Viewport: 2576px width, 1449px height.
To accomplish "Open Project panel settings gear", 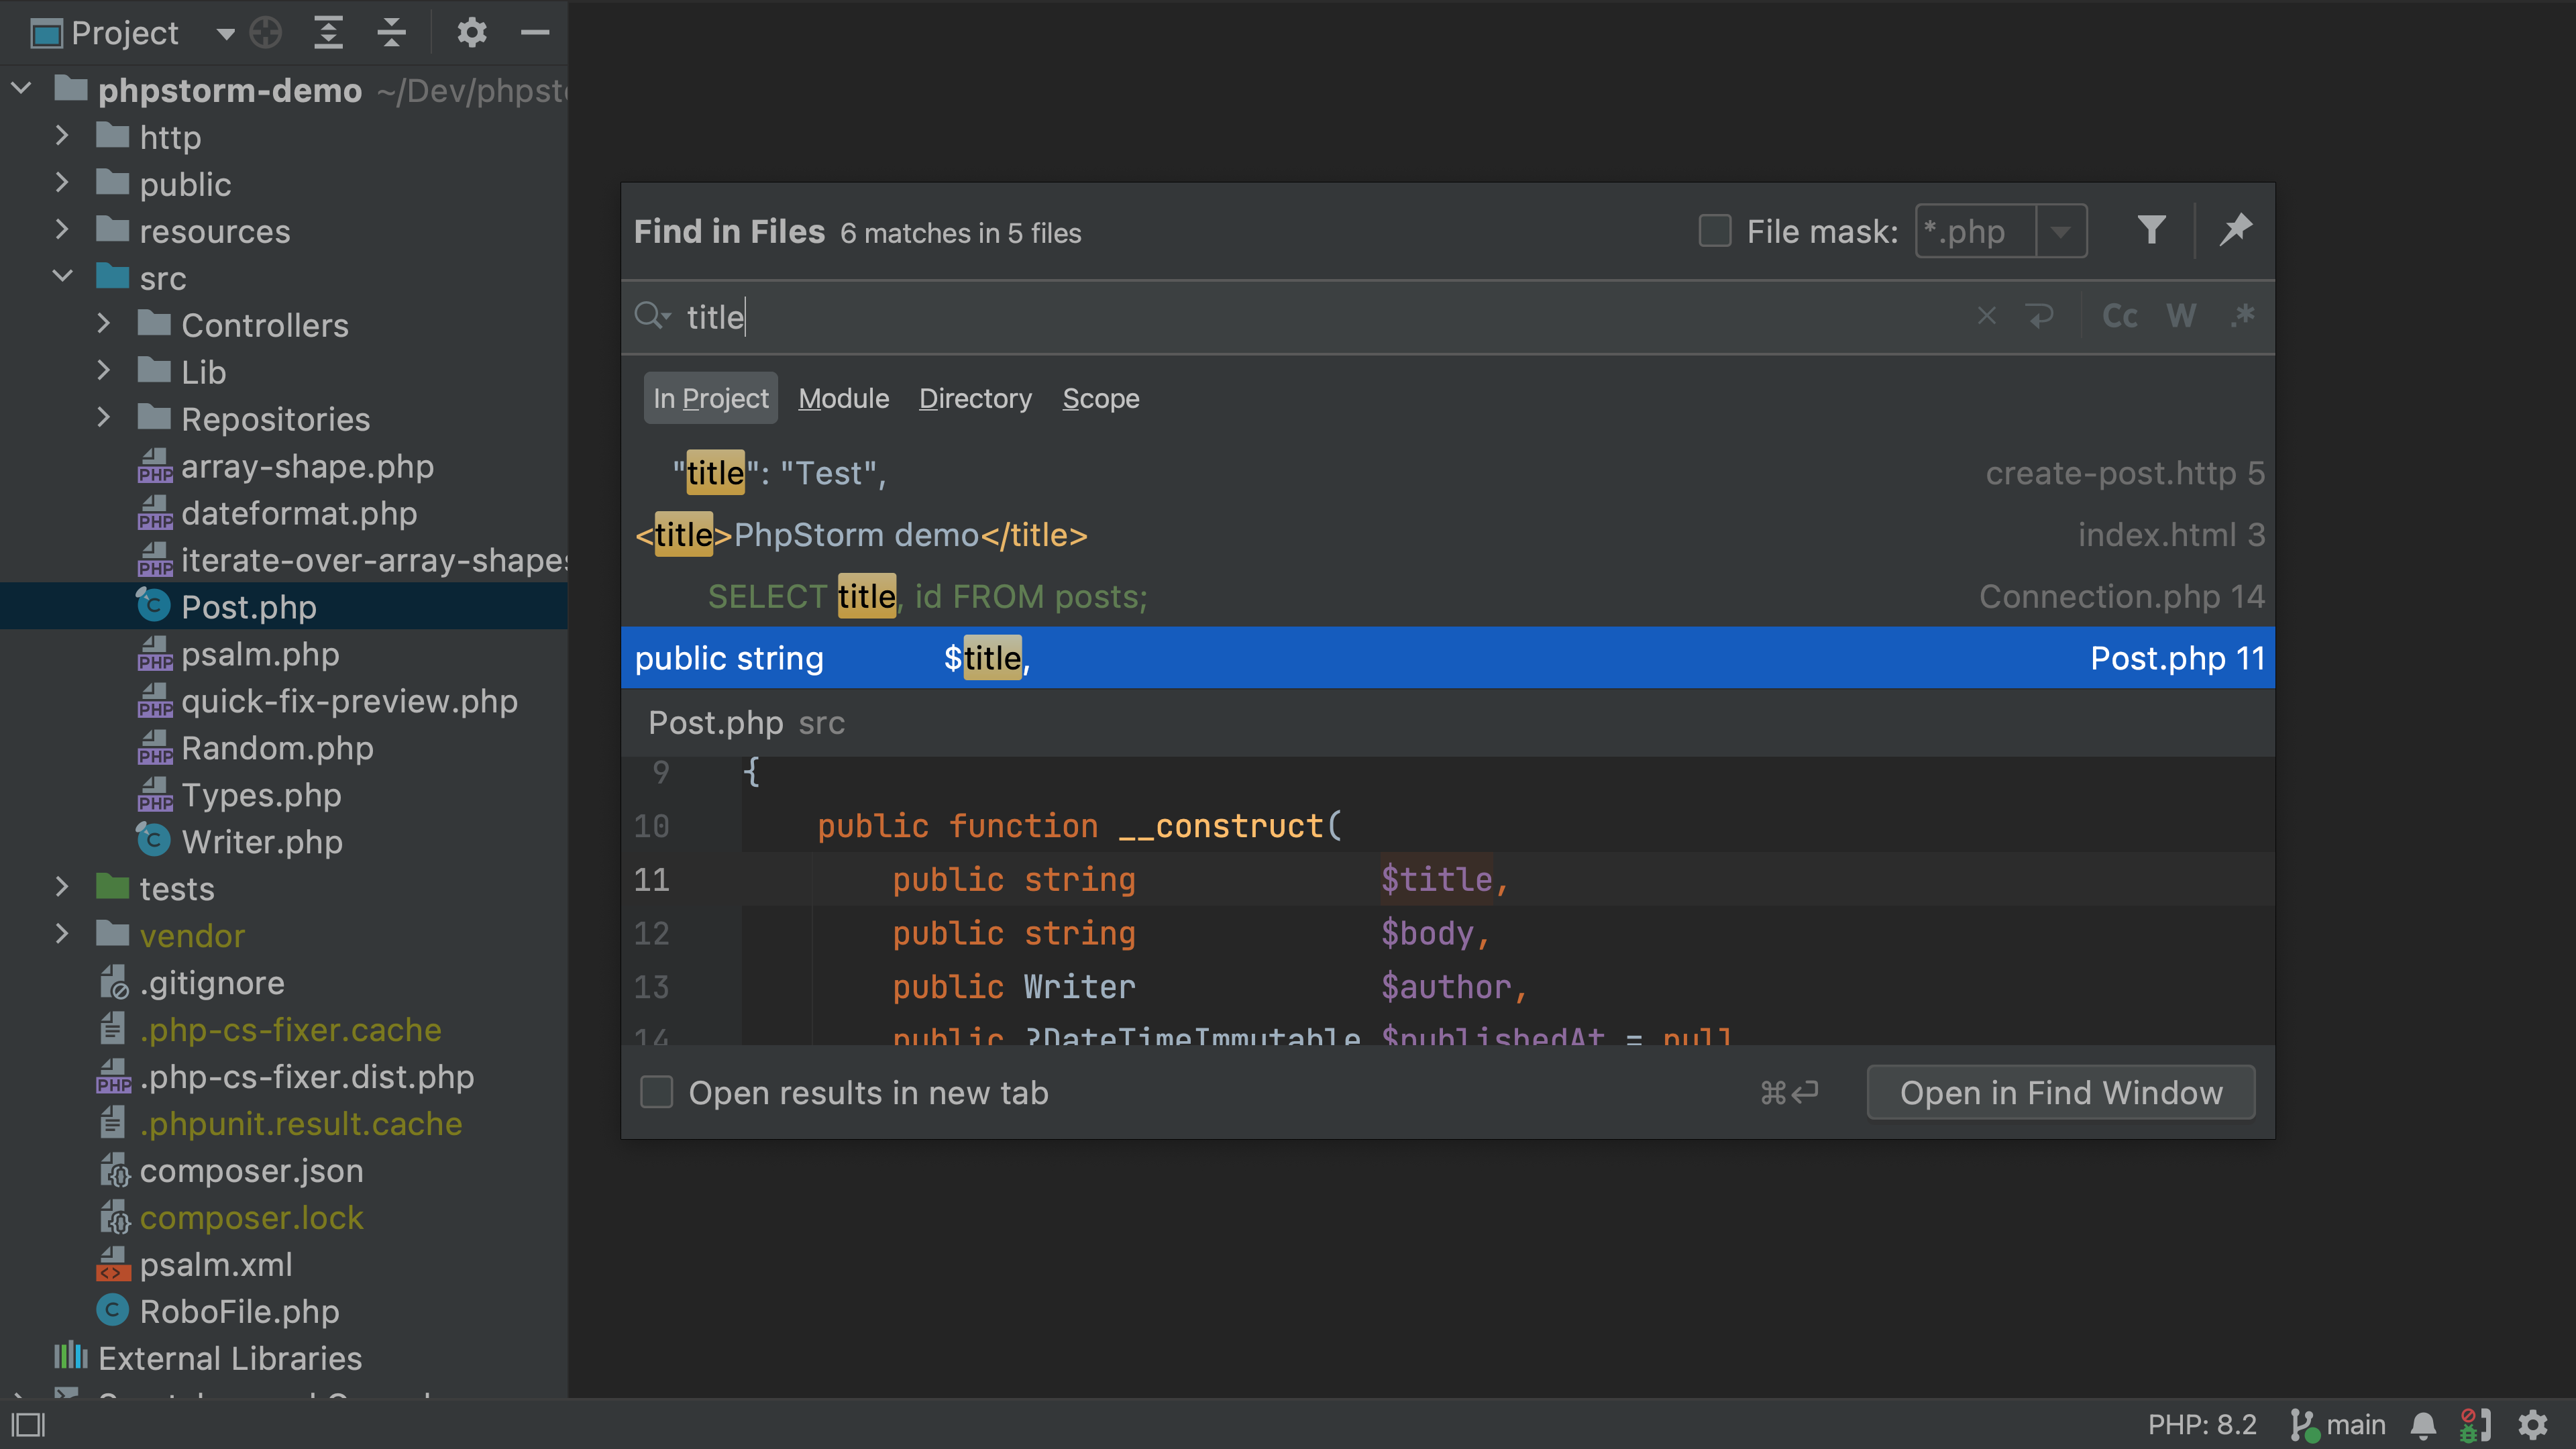I will 472,33.
